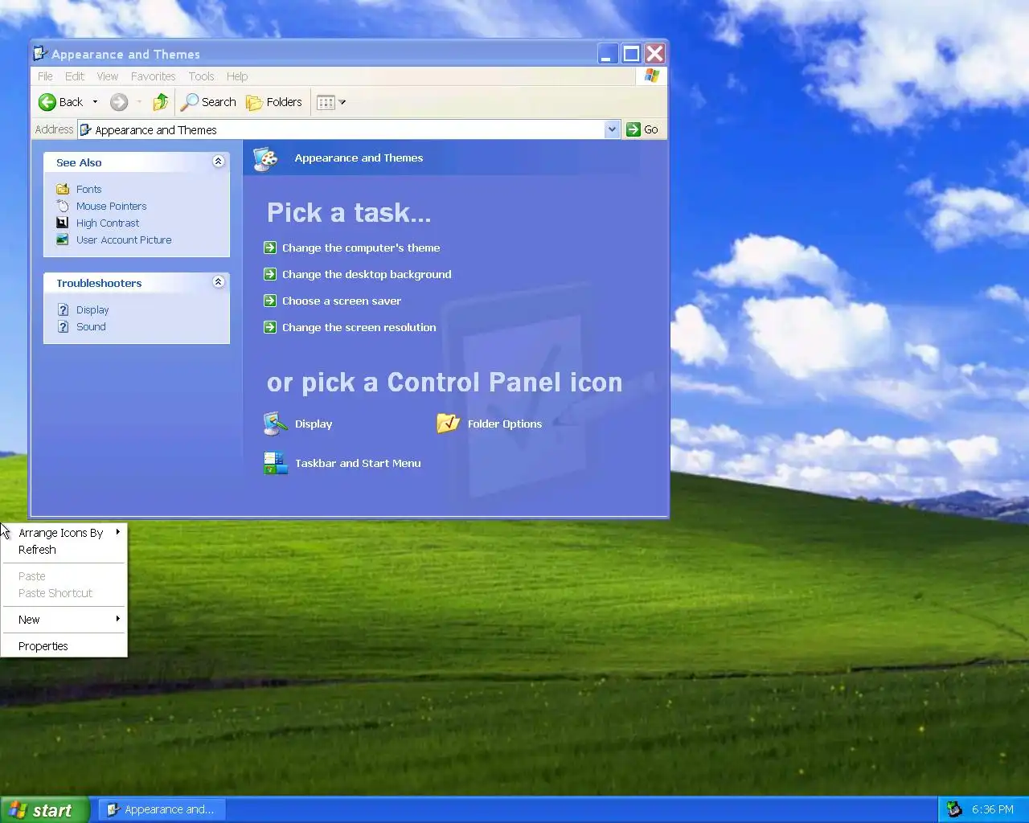1029x823 pixels.
Task: Collapse the See Also panel
Action: click(218, 162)
